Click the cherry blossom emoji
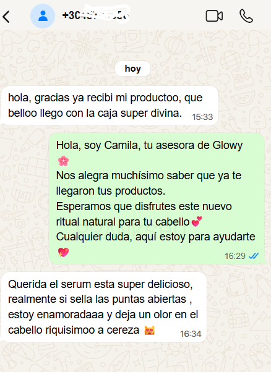Screen dimensions: 271x372 pyautogui.click(x=63, y=161)
